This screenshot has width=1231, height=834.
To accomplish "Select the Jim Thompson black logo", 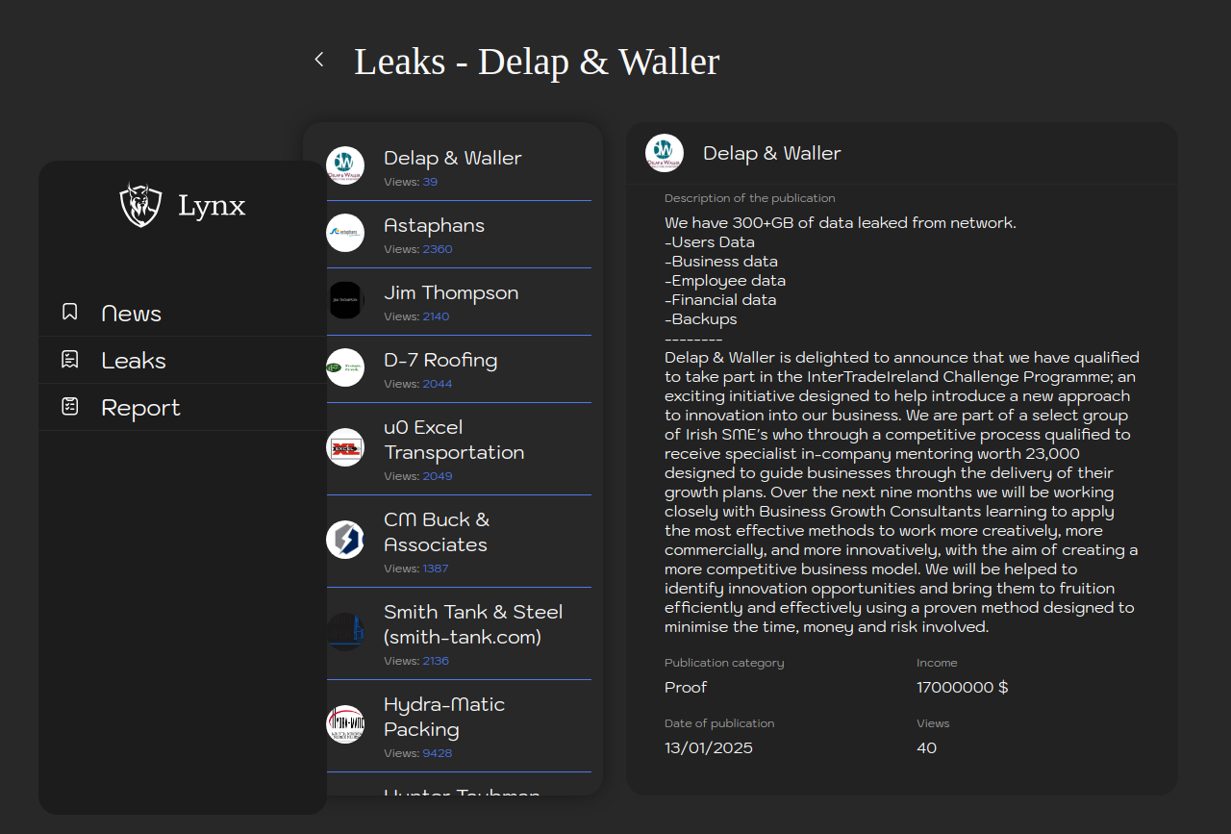I will point(345,300).
